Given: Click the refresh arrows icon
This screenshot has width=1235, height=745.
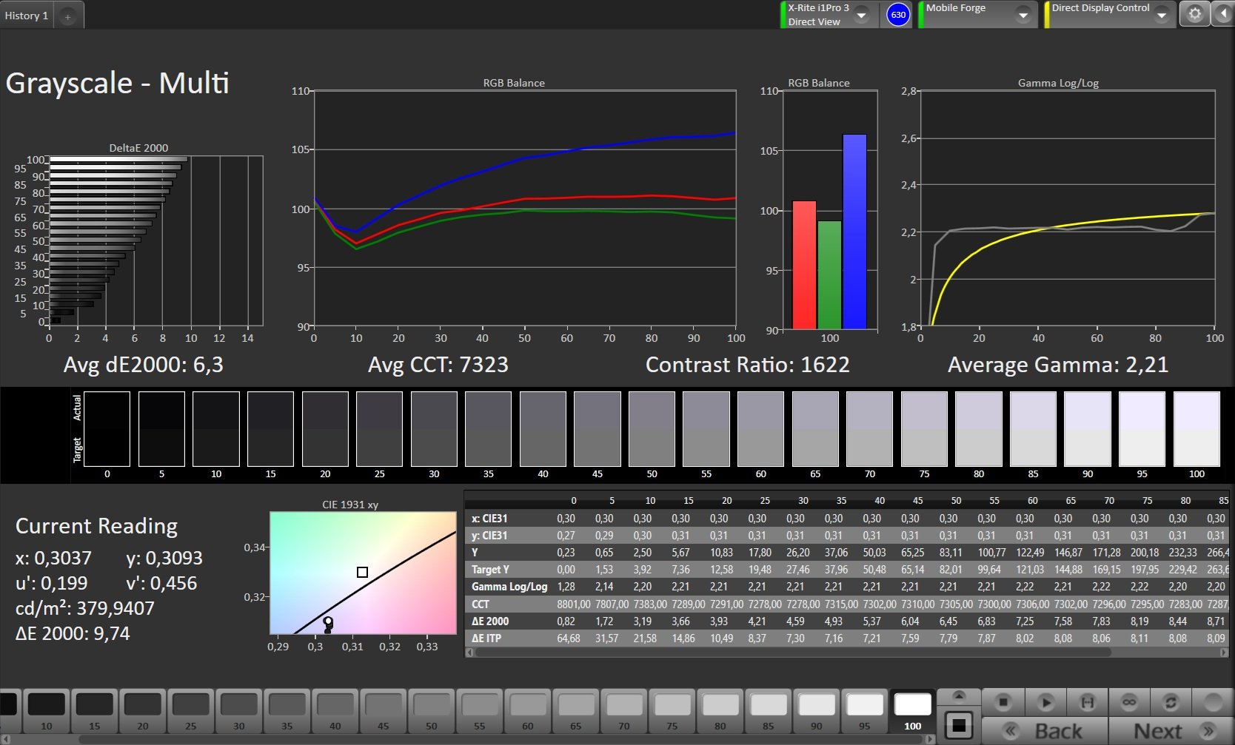Looking at the screenshot, I should click(1171, 701).
